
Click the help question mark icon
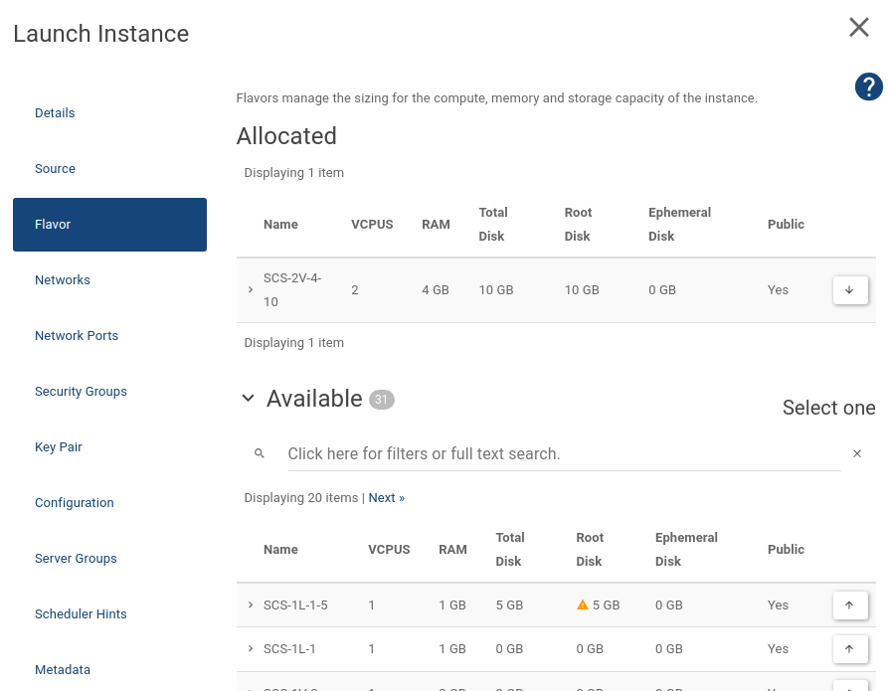pyautogui.click(x=868, y=87)
